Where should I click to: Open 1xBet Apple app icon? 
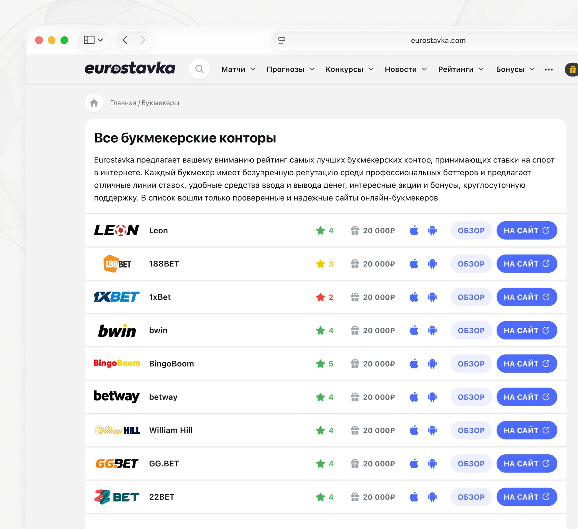[x=414, y=297]
